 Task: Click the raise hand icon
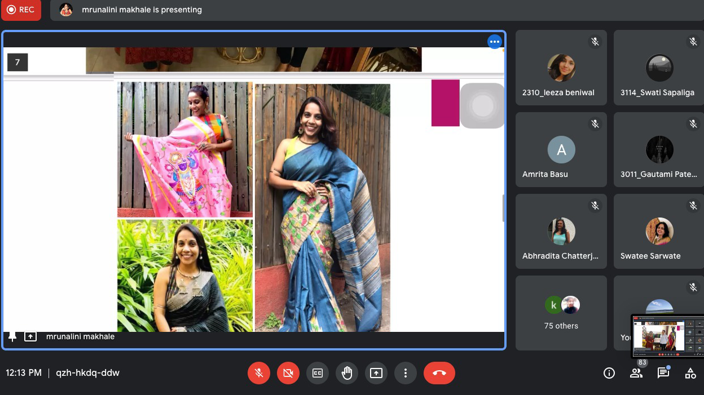[347, 373]
